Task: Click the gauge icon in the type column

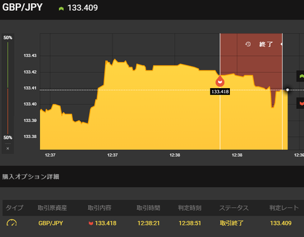Action: 11,223
